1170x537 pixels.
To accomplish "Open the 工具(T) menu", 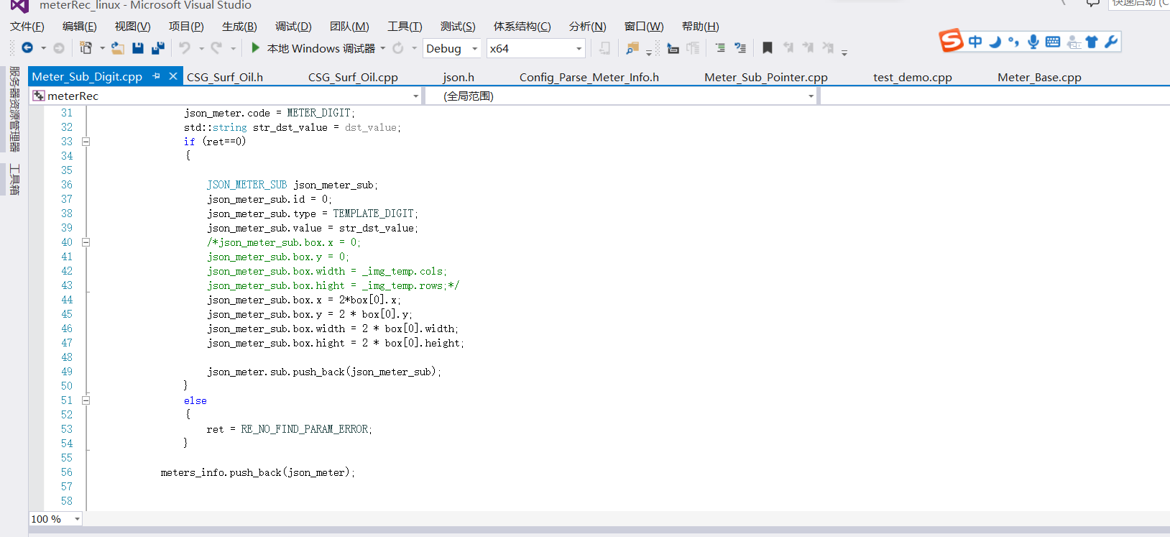I will [405, 27].
